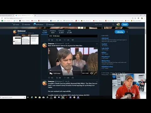Open the Twitter bookmark in bookmarks bar
This screenshot has height=113, width=151.
(x=60, y=21)
